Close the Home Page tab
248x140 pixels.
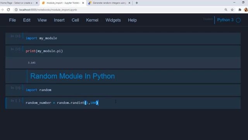[x=37, y=3]
